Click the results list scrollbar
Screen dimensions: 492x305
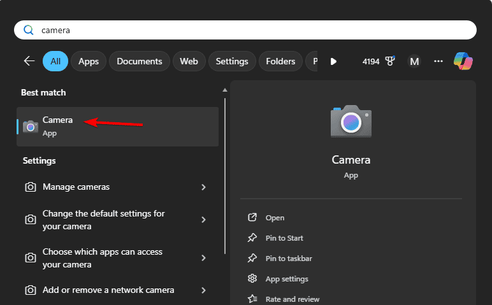click(x=224, y=175)
